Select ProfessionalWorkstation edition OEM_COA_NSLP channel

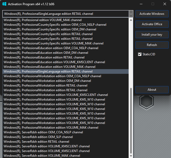[x=65, y=76]
